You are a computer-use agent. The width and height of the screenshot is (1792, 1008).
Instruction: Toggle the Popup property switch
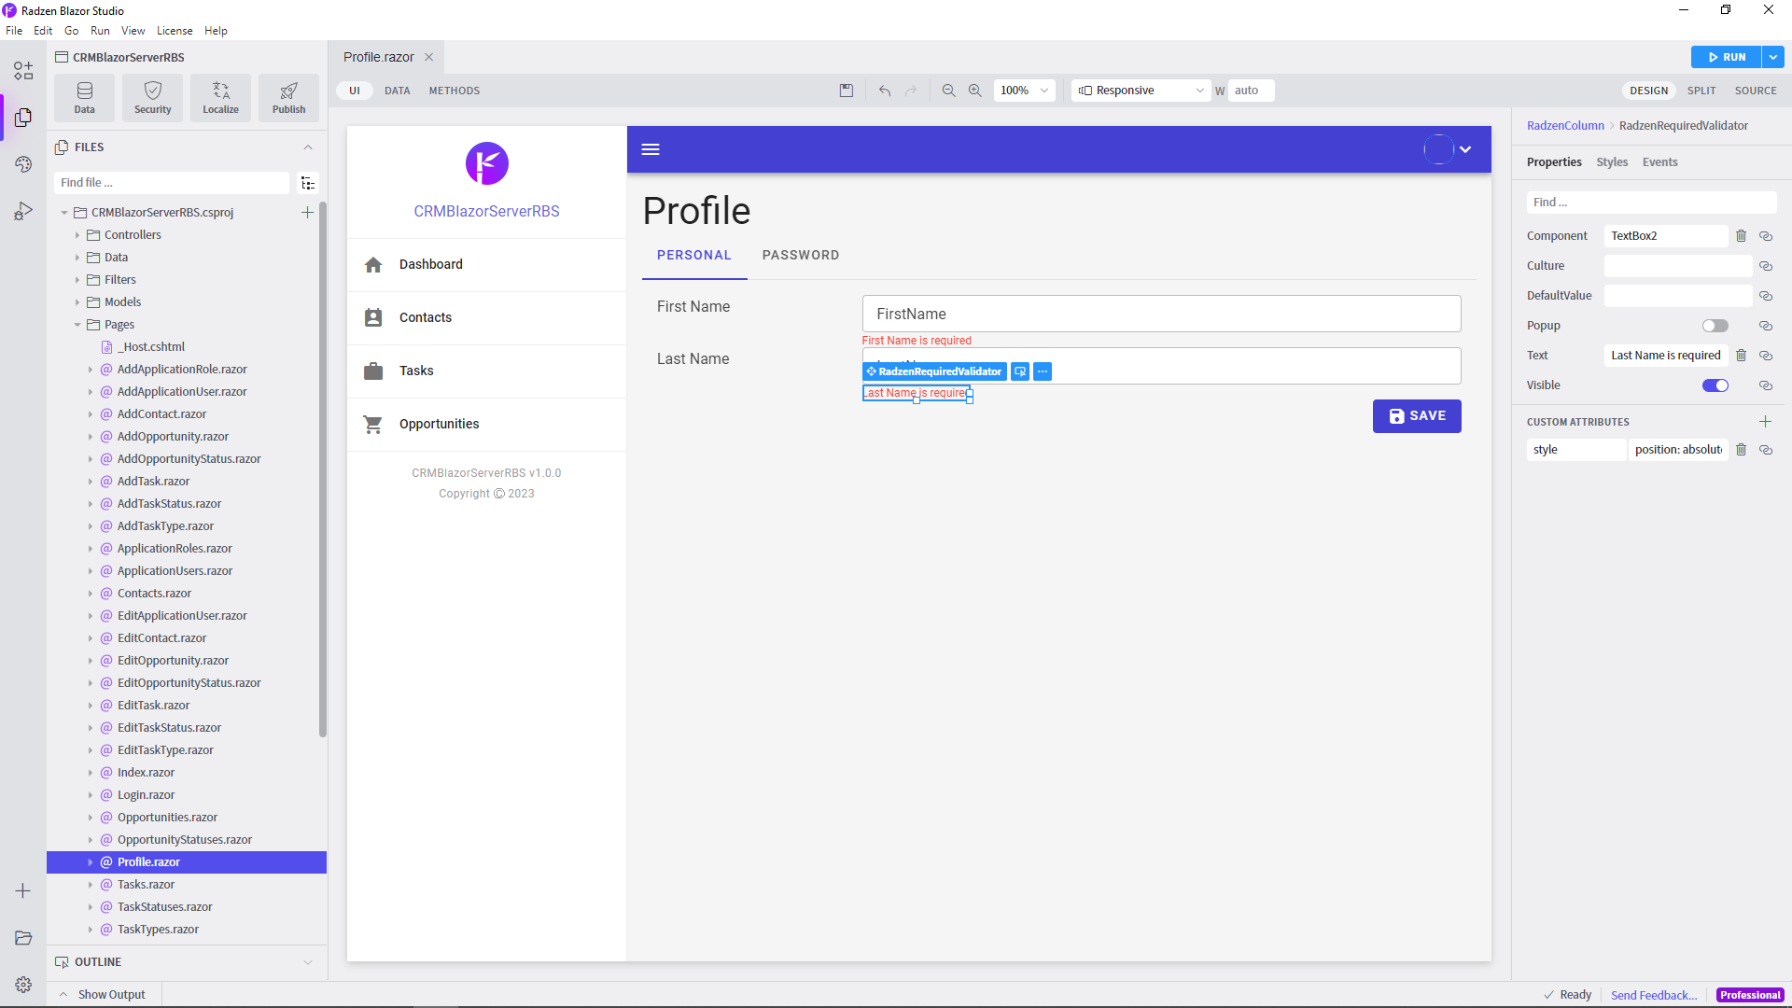pos(1715,326)
